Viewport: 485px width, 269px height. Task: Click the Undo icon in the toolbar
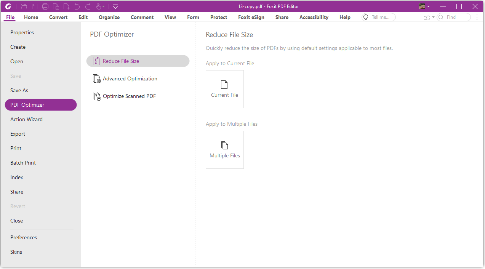[x=77, y=6]
